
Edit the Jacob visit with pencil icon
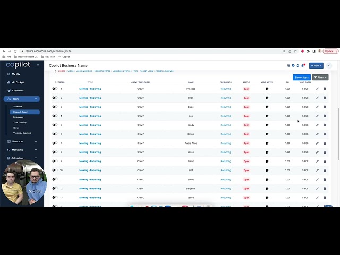tap(317, 198)
